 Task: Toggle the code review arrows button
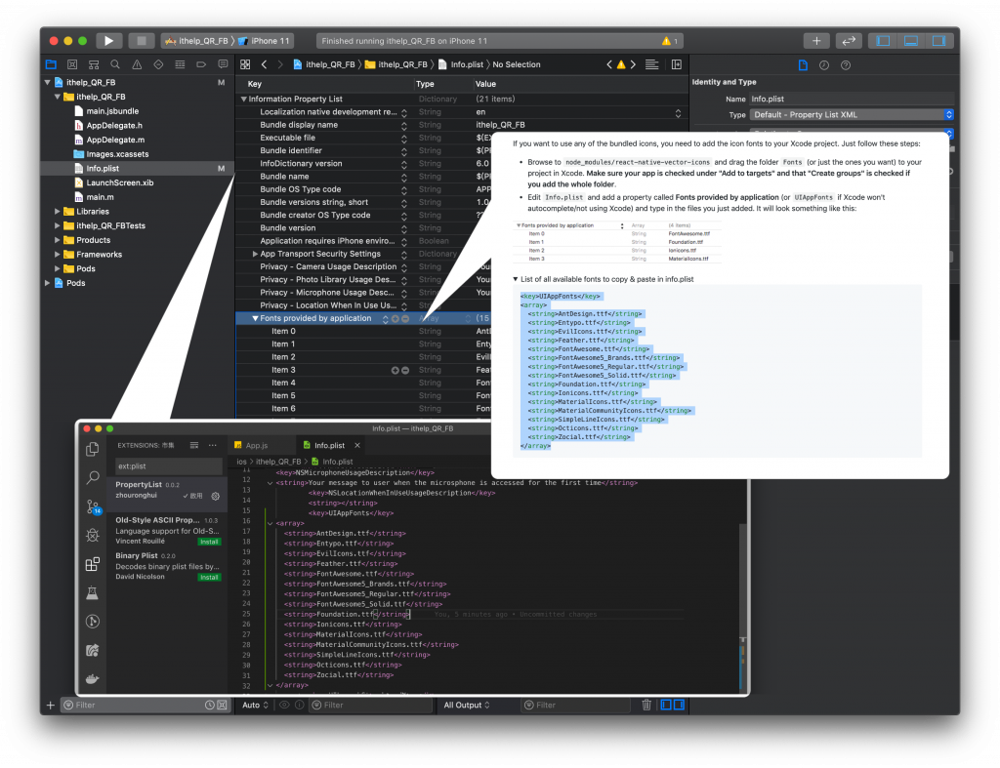[849, 41]
